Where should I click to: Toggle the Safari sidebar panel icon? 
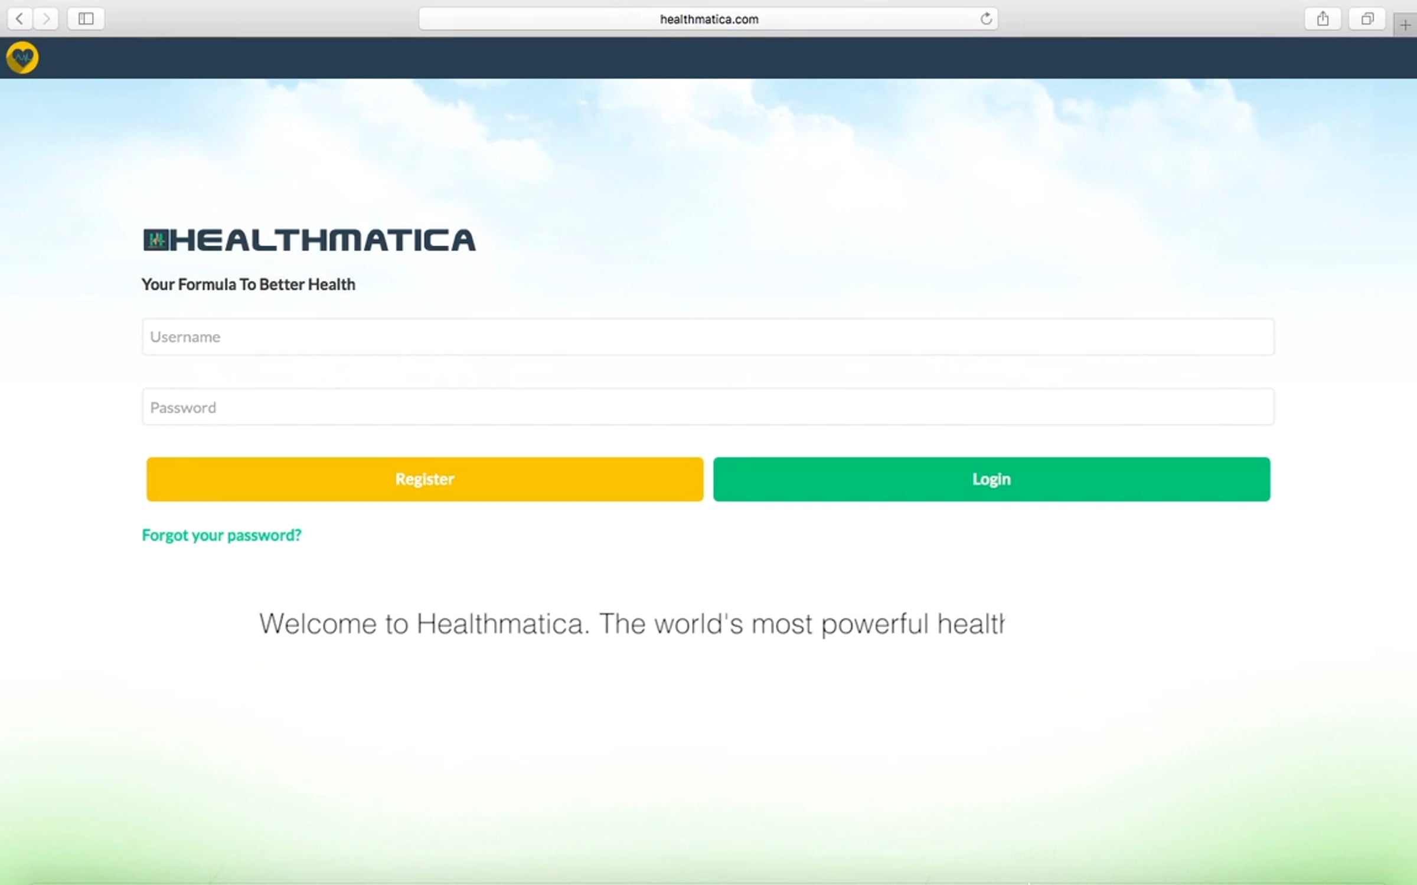[x=86, y=19]
